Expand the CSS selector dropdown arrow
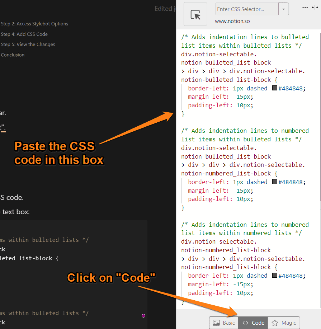Image resolution: width=321 pixels, height=329 pixels. 283,9
